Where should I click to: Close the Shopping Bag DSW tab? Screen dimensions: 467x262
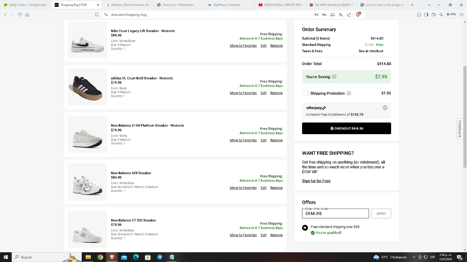click(98, 5)
